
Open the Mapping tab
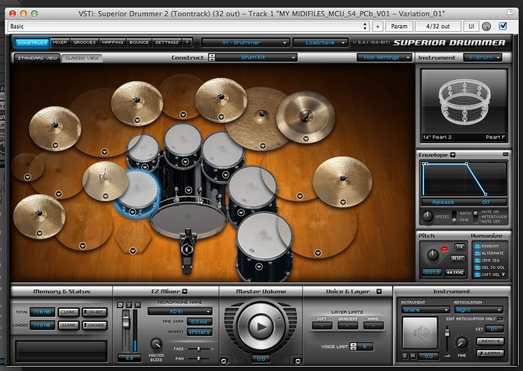112,43
